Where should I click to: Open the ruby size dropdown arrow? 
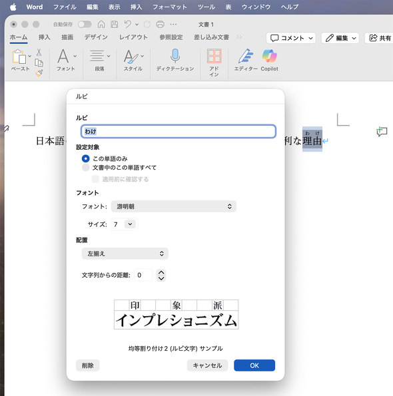130,224
